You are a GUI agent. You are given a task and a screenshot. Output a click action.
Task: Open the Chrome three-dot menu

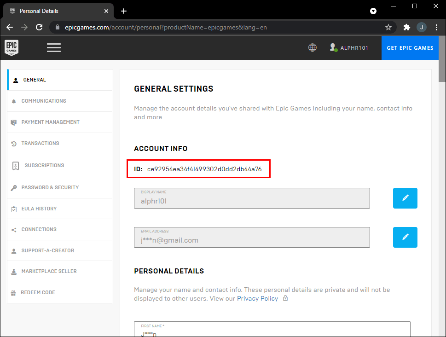tap(436, 27)
